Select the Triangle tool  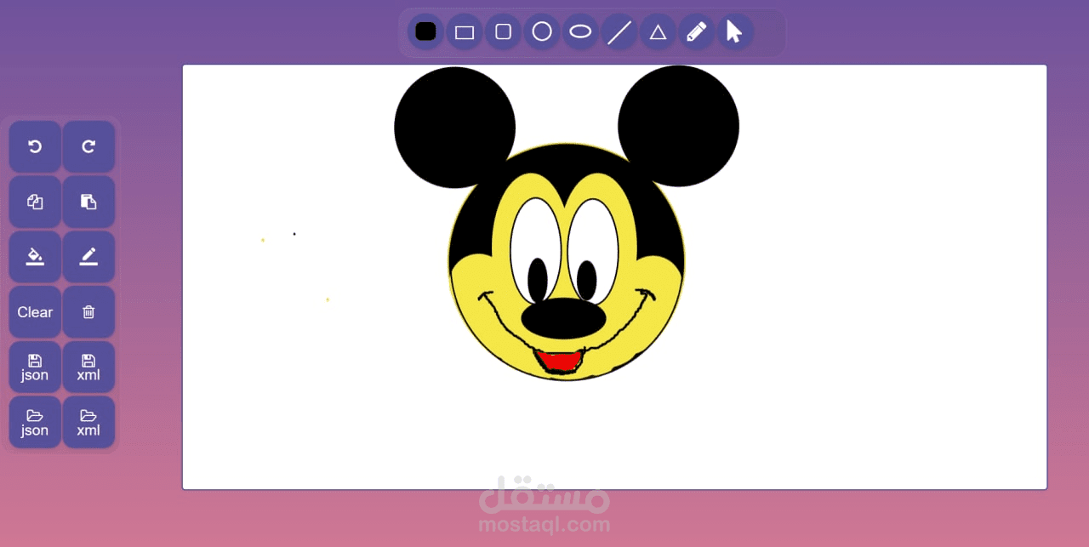pos(658,31)
